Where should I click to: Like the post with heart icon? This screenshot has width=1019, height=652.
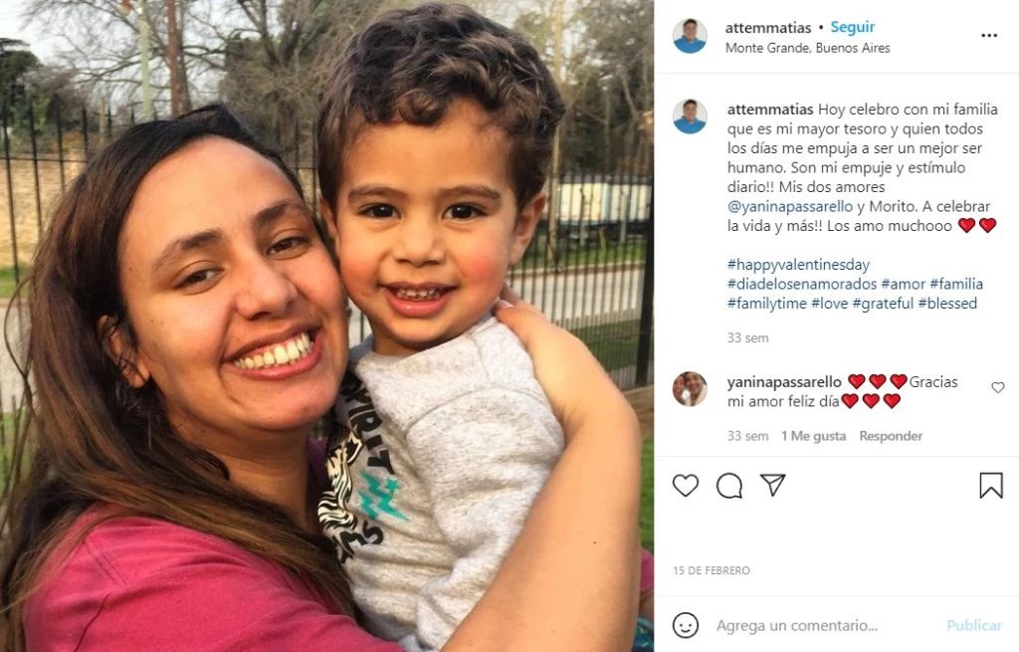coord(685,486)
